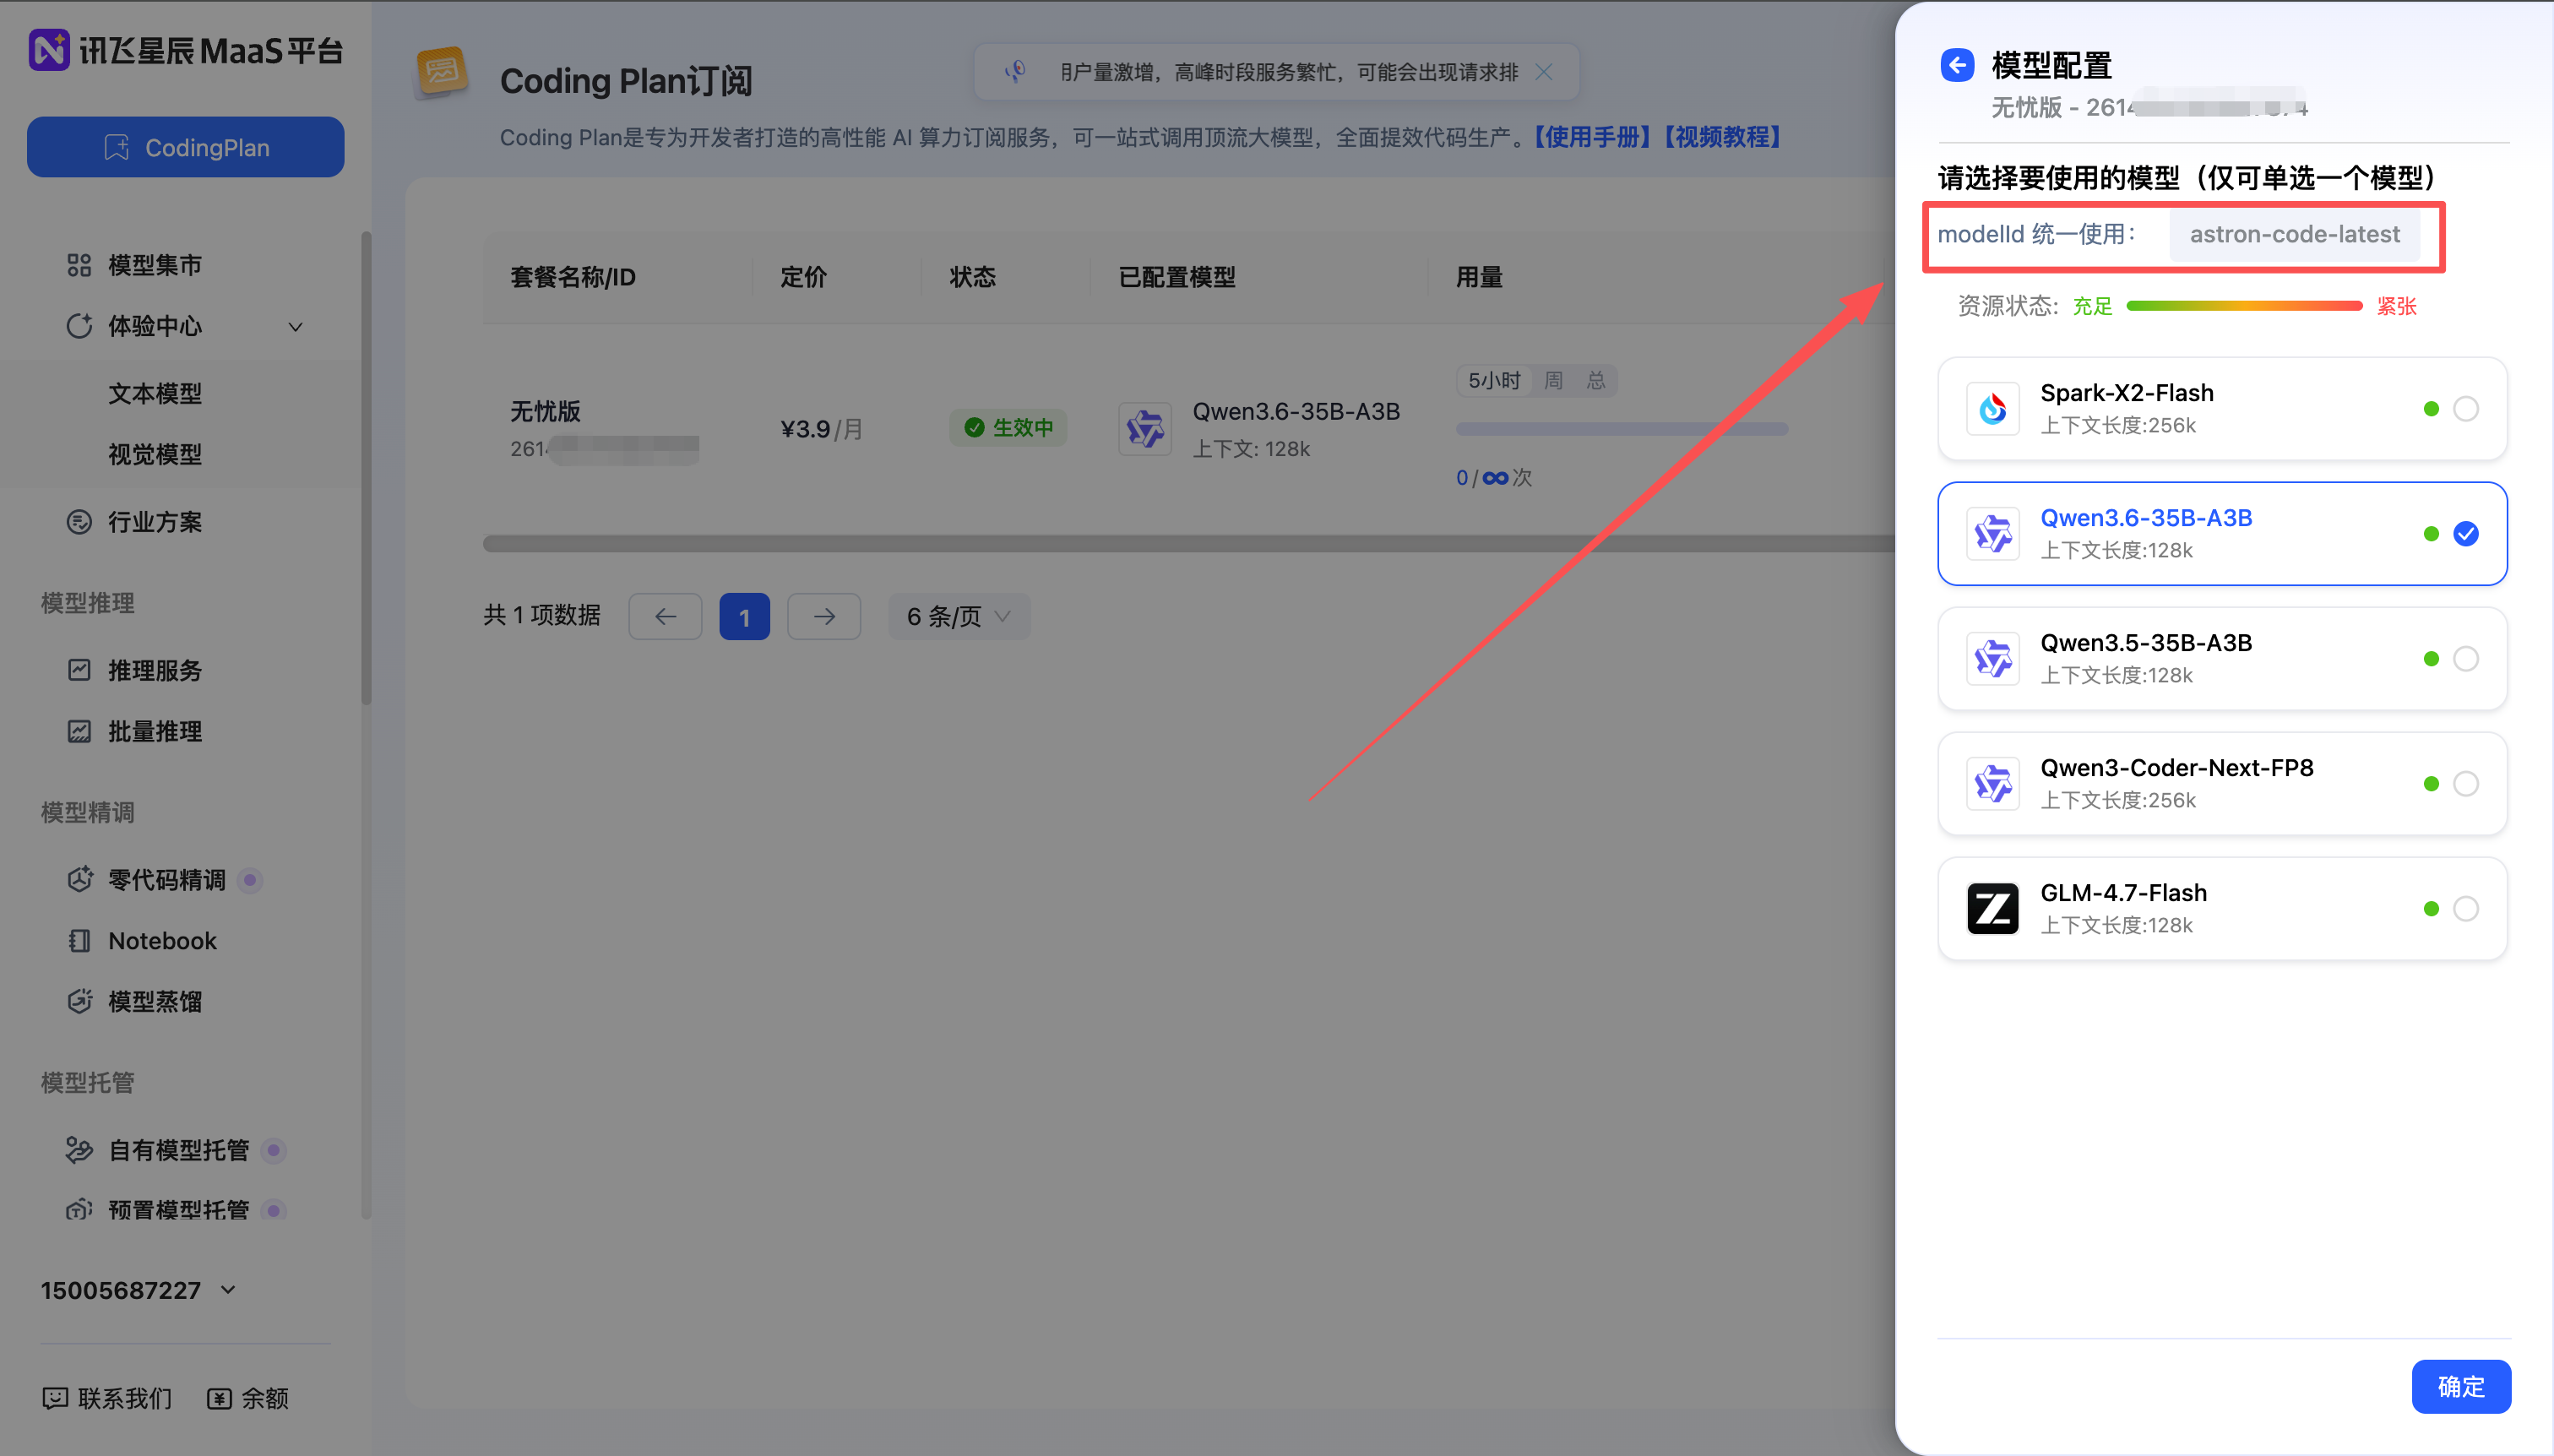Click the Spark-X2-Flash model logo
The height and width of the screenshot is (1456, 2554).
1992,409
